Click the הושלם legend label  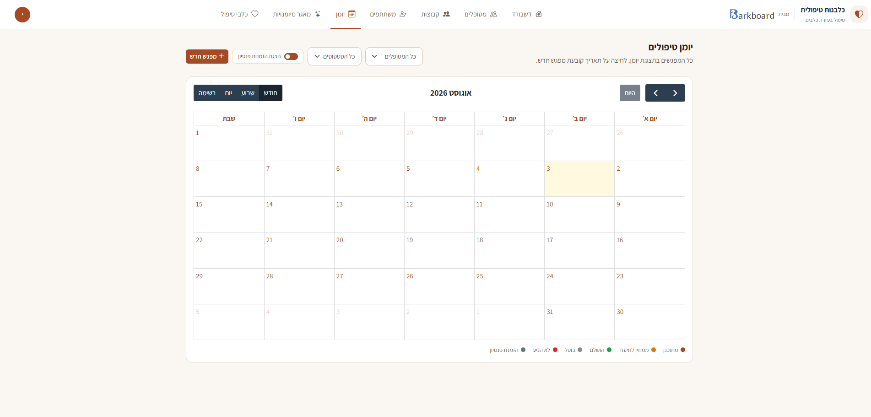pyautogui.click(x=597, y=350)
